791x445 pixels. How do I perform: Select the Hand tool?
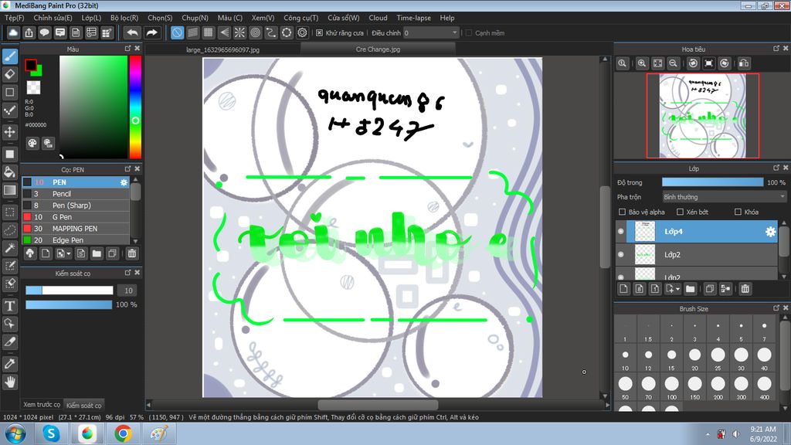10,382
